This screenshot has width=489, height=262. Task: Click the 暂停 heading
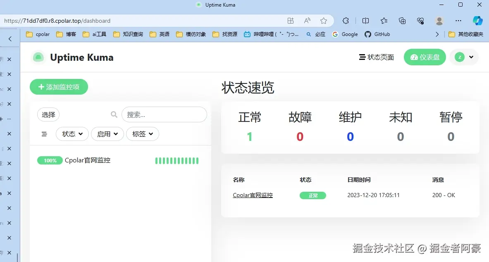[x=451, y=117]
